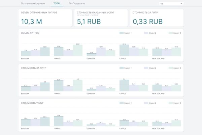
Task: Select Клиент 1 Cyprus bar in Объем литров chart
Action: 124,51
